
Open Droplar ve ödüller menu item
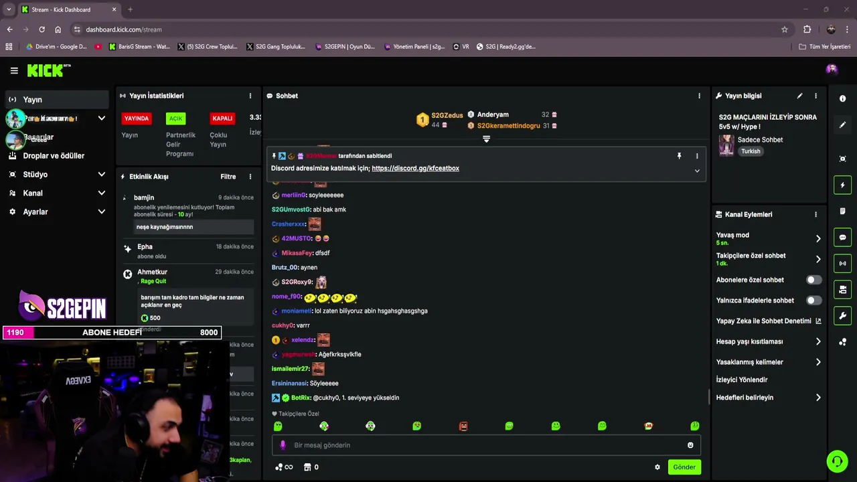pyautogui.click(x=54, y=155)
